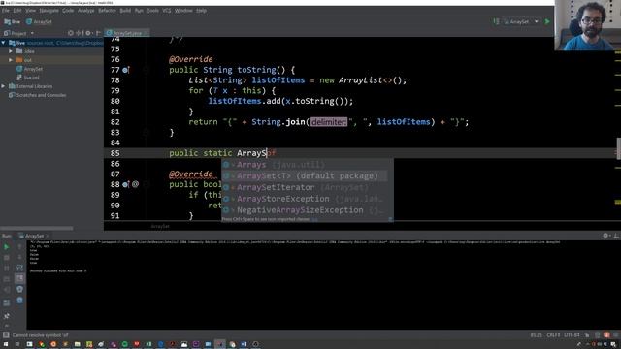Click the locate-in-project target icon
Viewport: 621px width, 349px height.
point(71,33)
